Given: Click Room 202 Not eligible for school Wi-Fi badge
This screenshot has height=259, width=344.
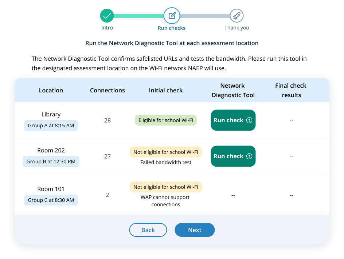Looking at the screenshot, I should pos(166,152).
